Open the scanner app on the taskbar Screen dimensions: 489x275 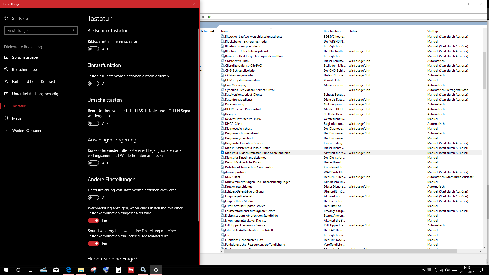pyautogui.click(x=44, y=270)
